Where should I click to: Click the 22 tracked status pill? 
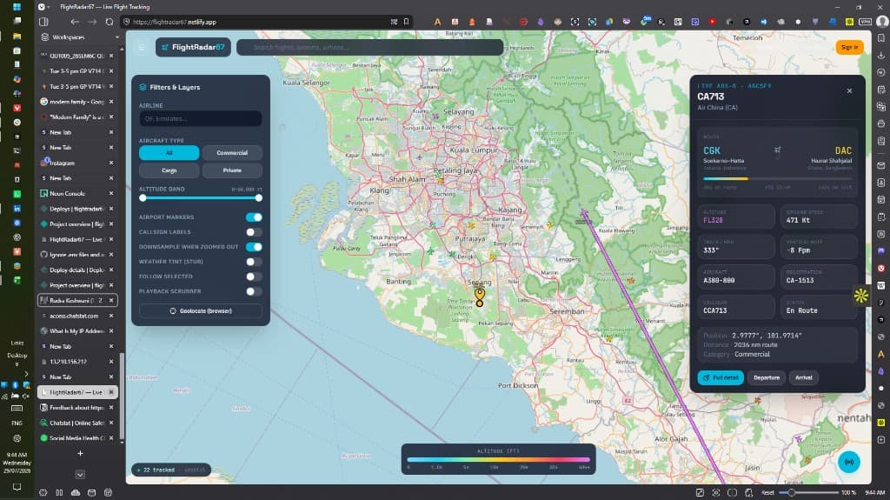coord(171,470)
